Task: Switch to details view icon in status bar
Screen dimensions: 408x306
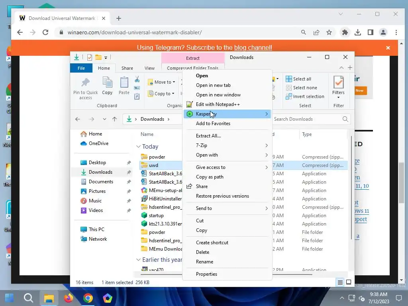Action: 340,282
